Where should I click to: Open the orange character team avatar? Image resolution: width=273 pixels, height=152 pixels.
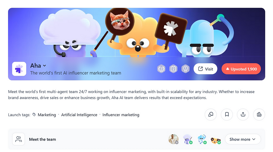coord(216,140)
